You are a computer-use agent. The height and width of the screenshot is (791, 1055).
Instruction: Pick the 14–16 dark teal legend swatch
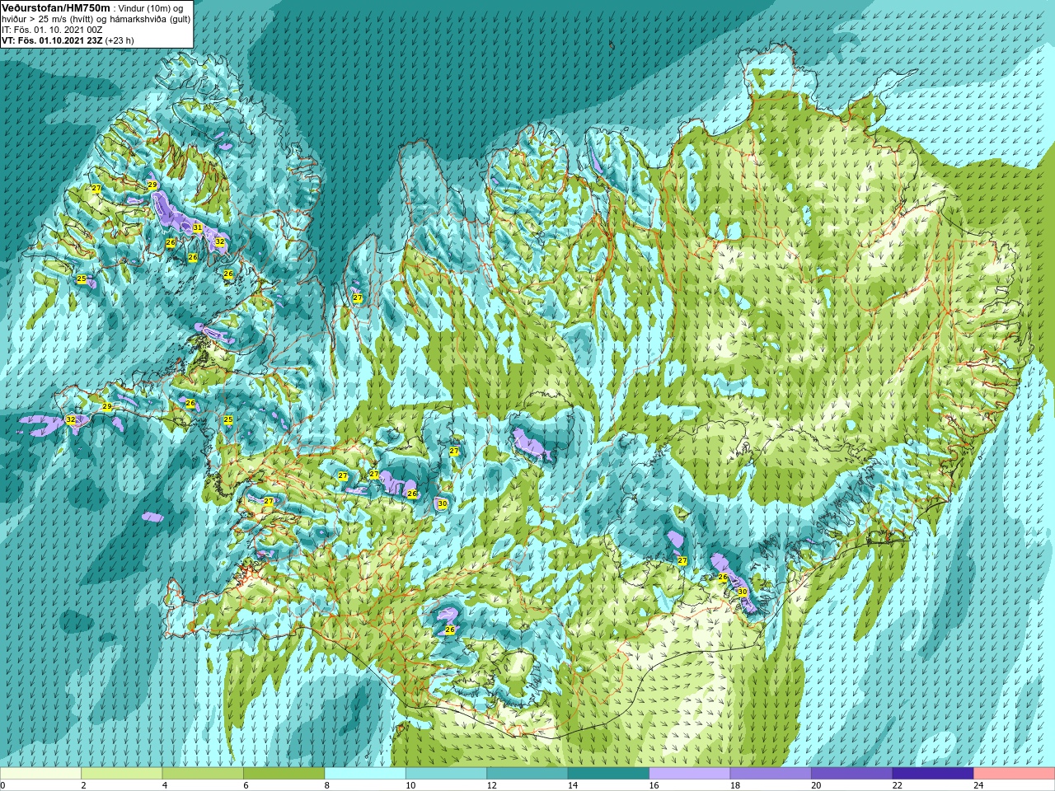(608, 774)
